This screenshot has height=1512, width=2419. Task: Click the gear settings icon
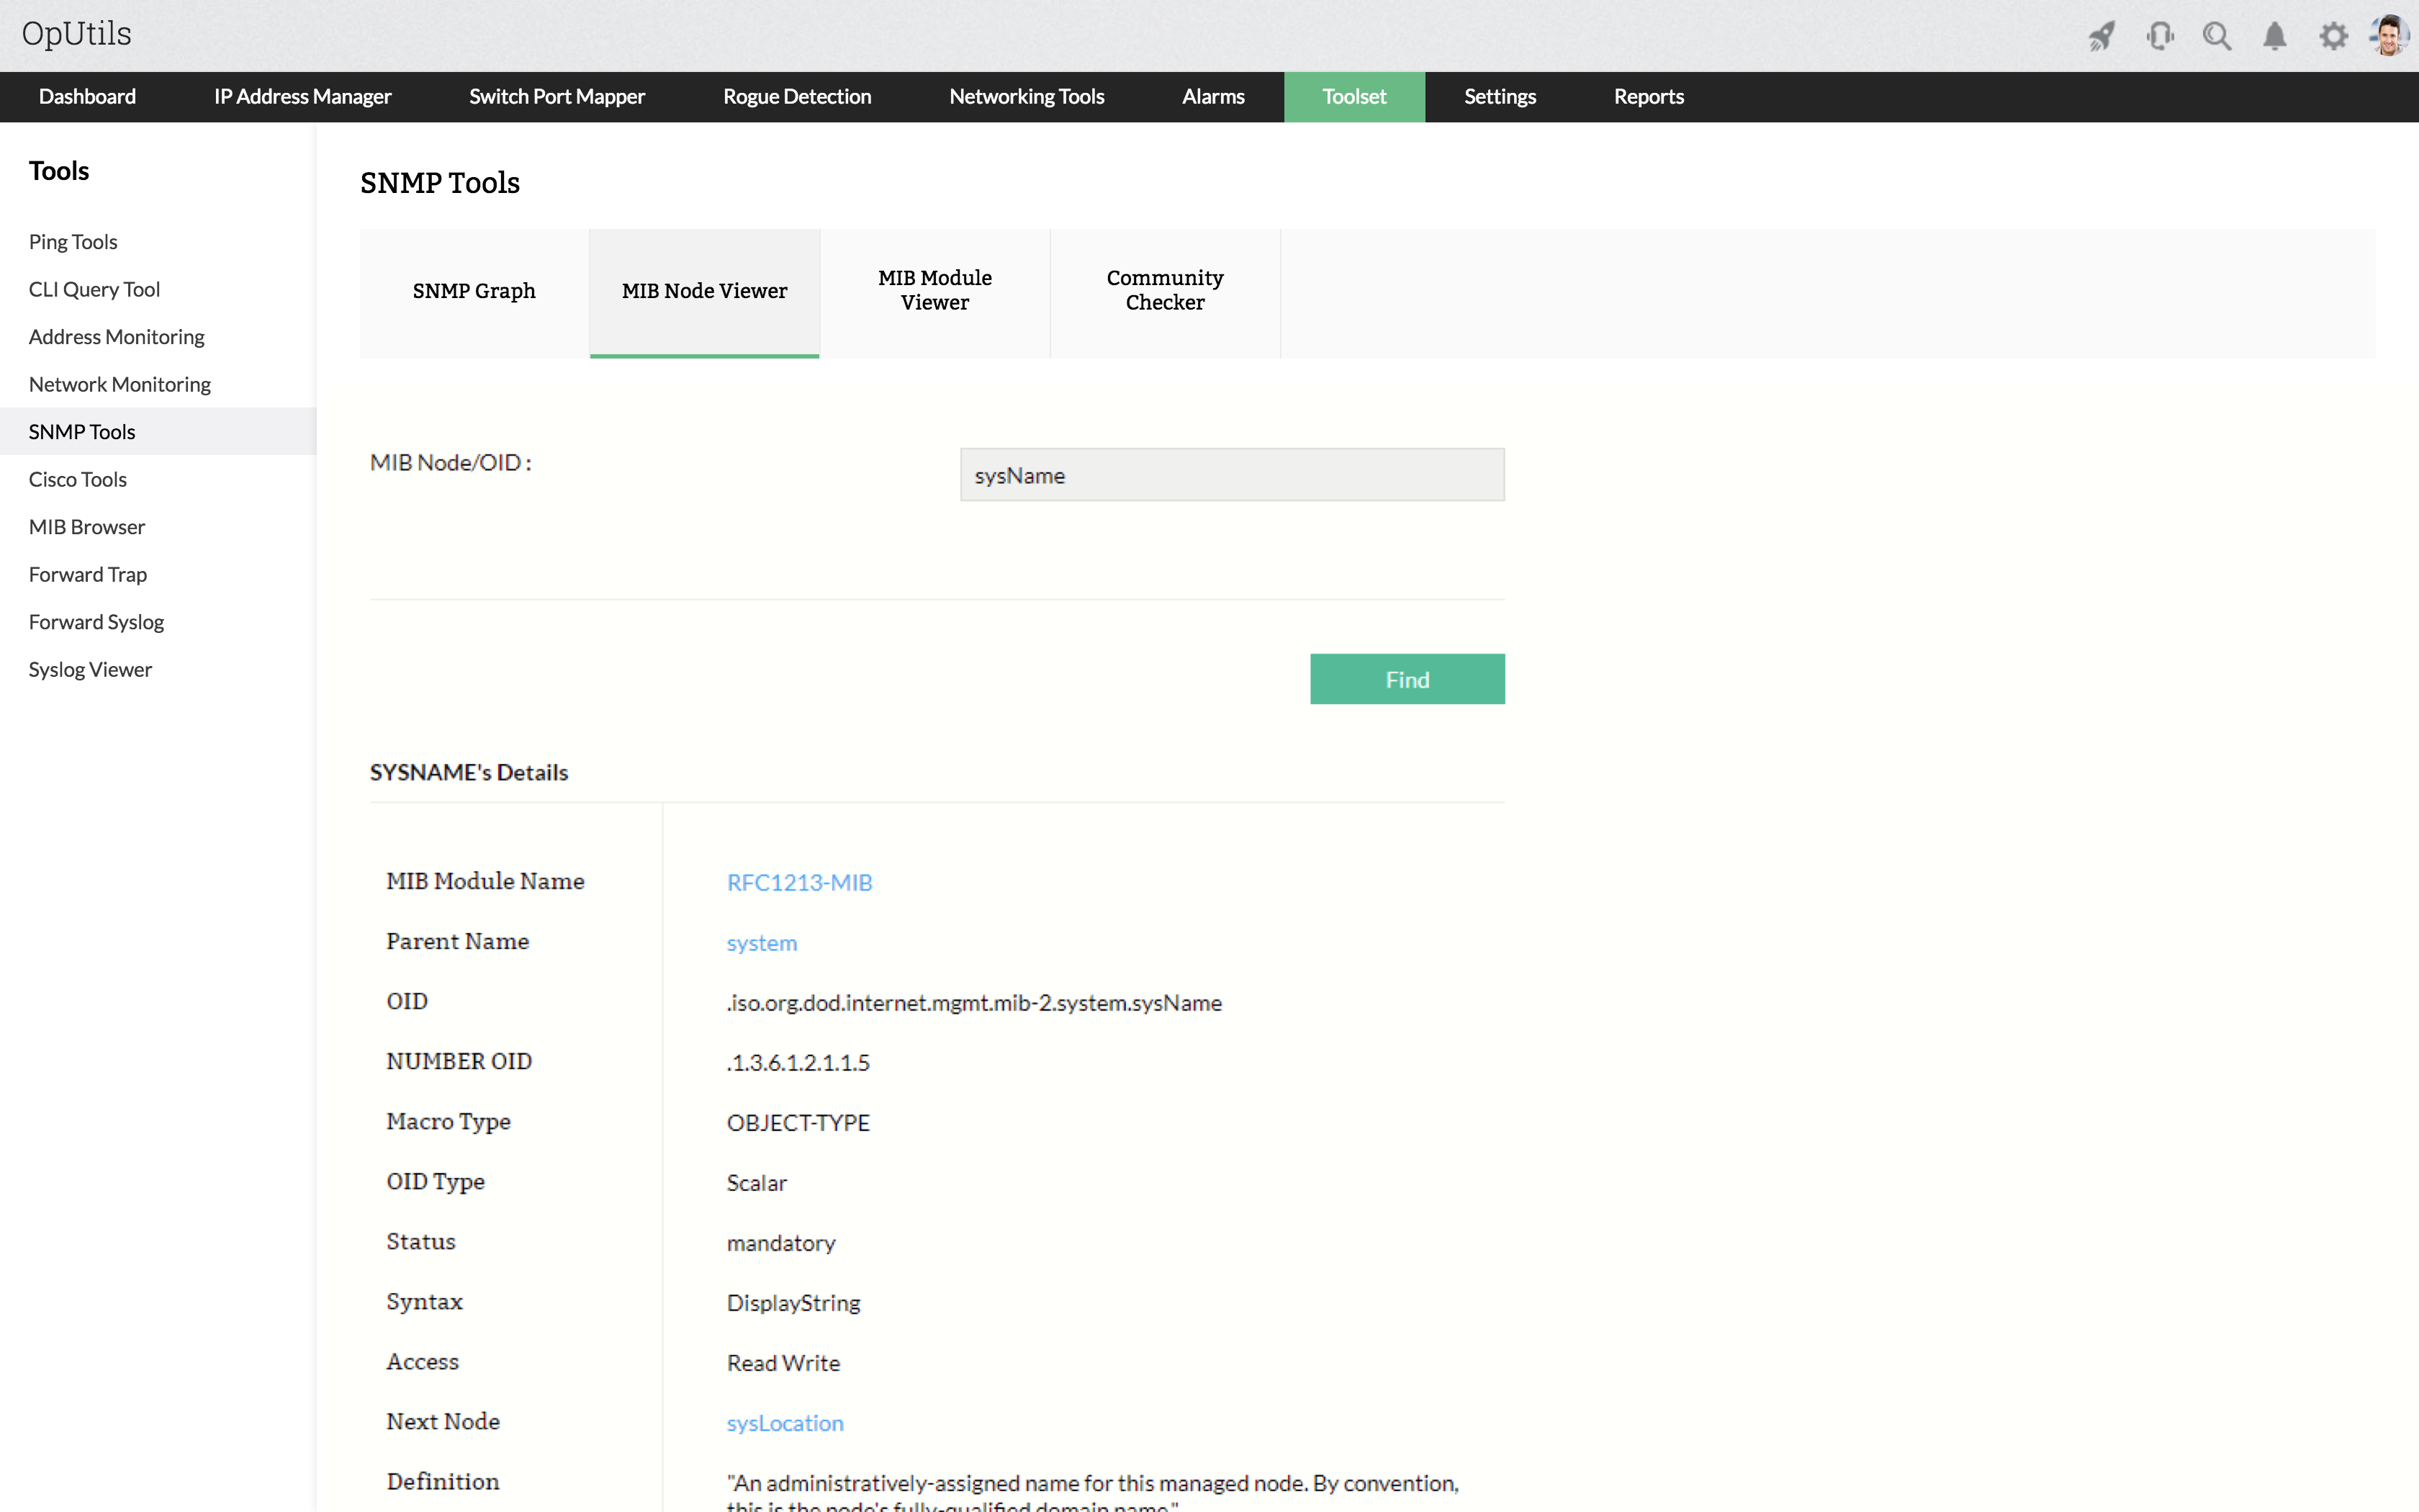tap(2333, 37)
